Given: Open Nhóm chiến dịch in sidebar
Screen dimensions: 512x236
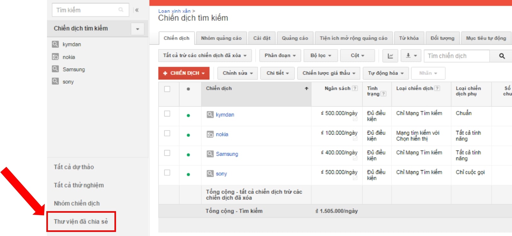Looking at the screenshot, I should point(77,204).
